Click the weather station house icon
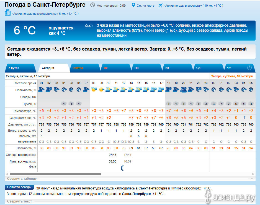 (88, 26)
